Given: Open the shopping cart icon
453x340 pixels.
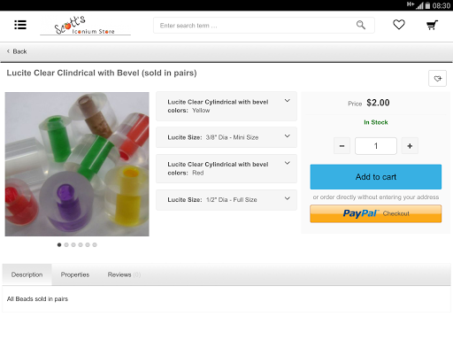Looking at the screenshot, I should point(432,25).
